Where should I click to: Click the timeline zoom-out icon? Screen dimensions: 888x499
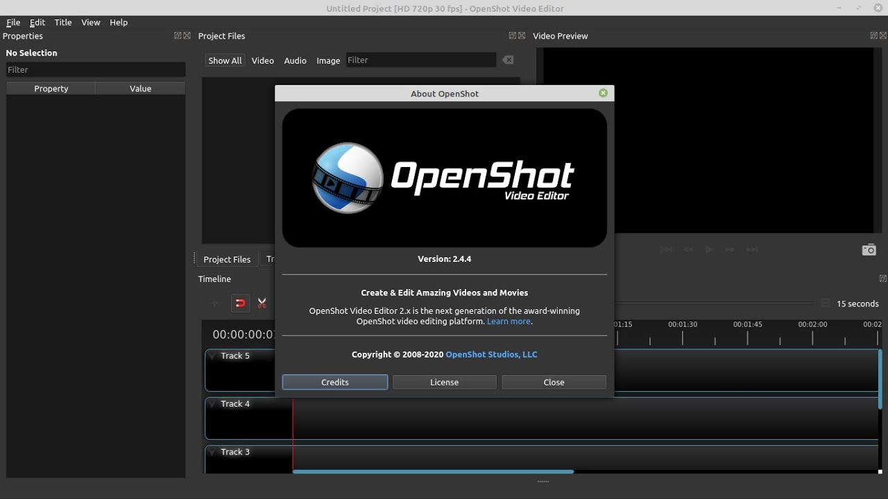(x=826, y=304)
